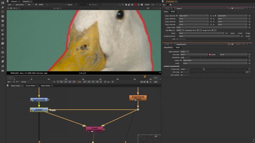Open the viewer channel layer dropdown 'rgba'
The width and height of the screenshot is (255, 143).
click(11, 5)
